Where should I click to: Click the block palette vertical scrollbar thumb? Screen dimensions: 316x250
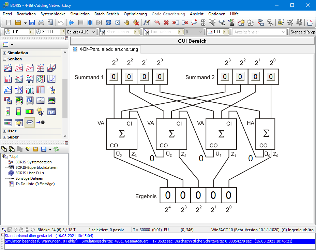(x=65, y=99)
